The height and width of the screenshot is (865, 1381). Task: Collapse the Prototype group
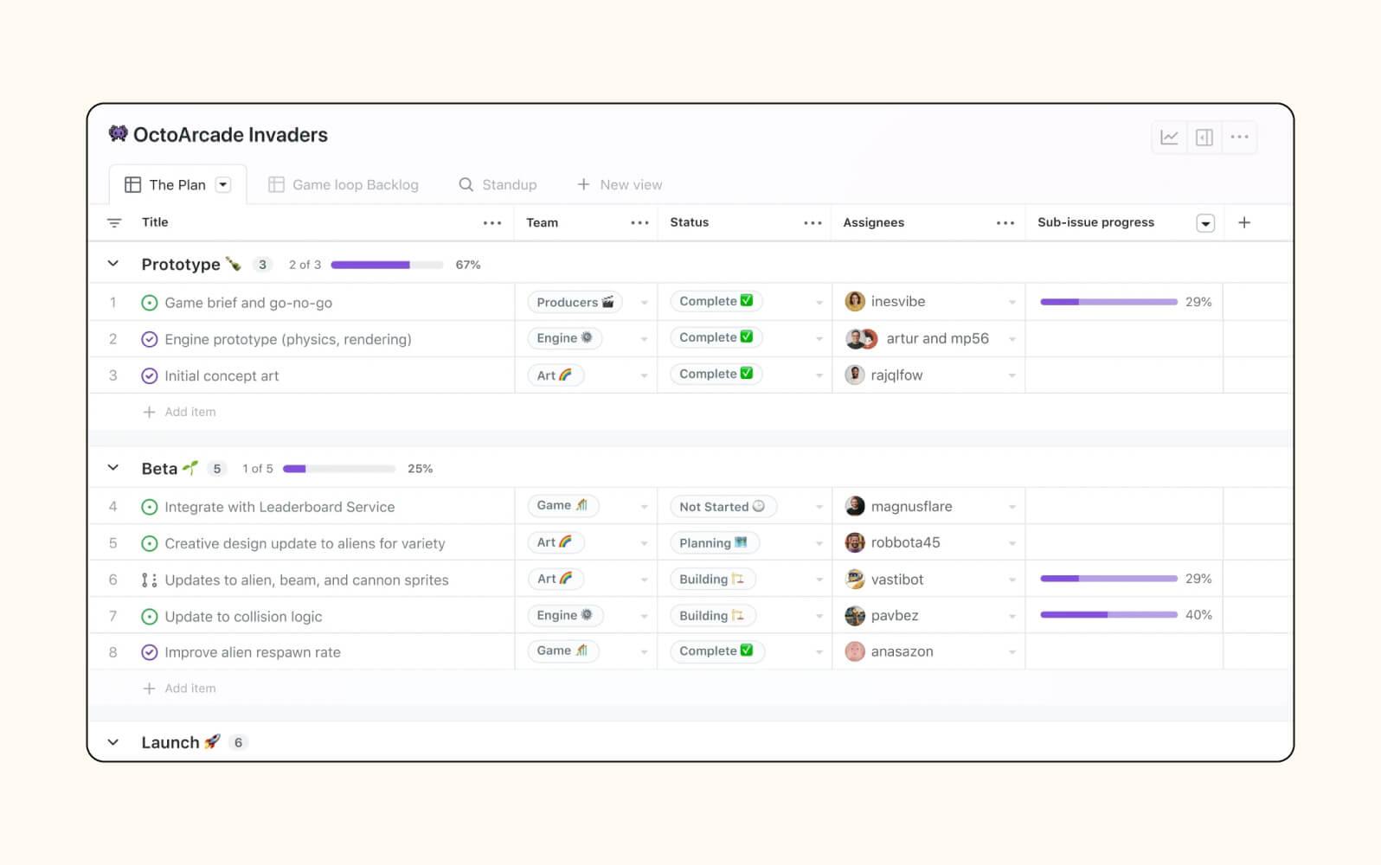(x=113, y=263)
